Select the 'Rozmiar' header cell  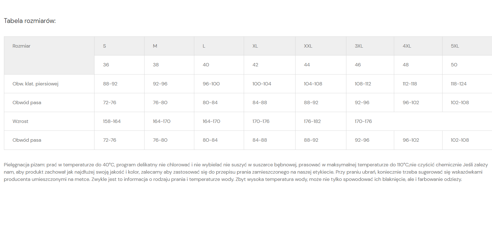tap(21, 46)
